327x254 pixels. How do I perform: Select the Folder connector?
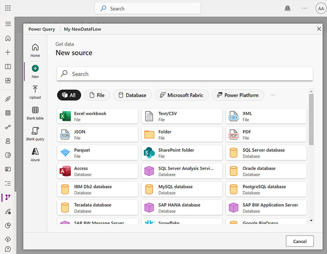point(182,135)
